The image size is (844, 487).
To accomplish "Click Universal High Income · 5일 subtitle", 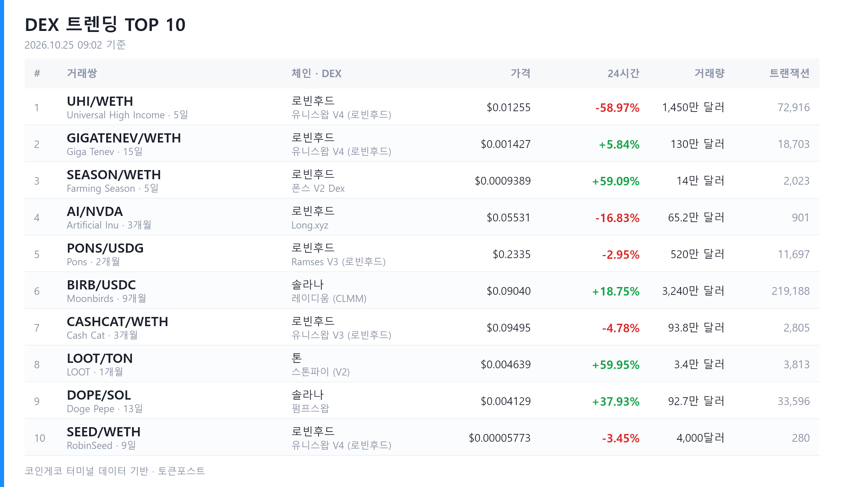I will point(127,115).
